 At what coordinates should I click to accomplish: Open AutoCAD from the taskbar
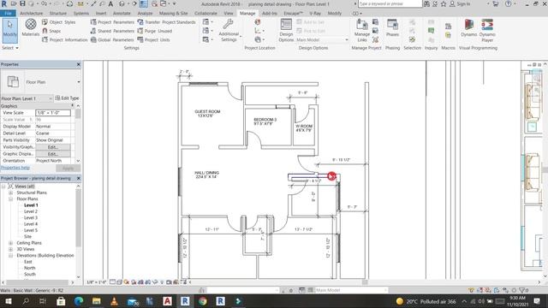(168, 300)
